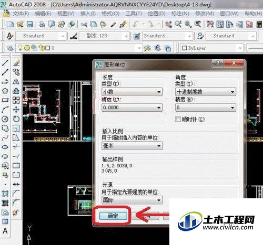Select the Mirror modify tool
The image size is (263, 245).
(x=16, y=81)
